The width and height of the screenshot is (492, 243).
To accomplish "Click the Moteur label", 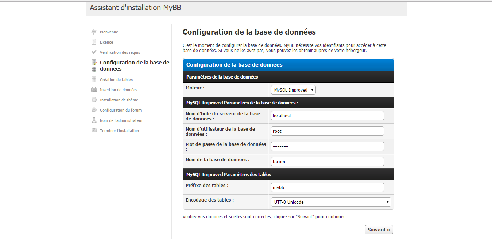I will click(195, 88).
